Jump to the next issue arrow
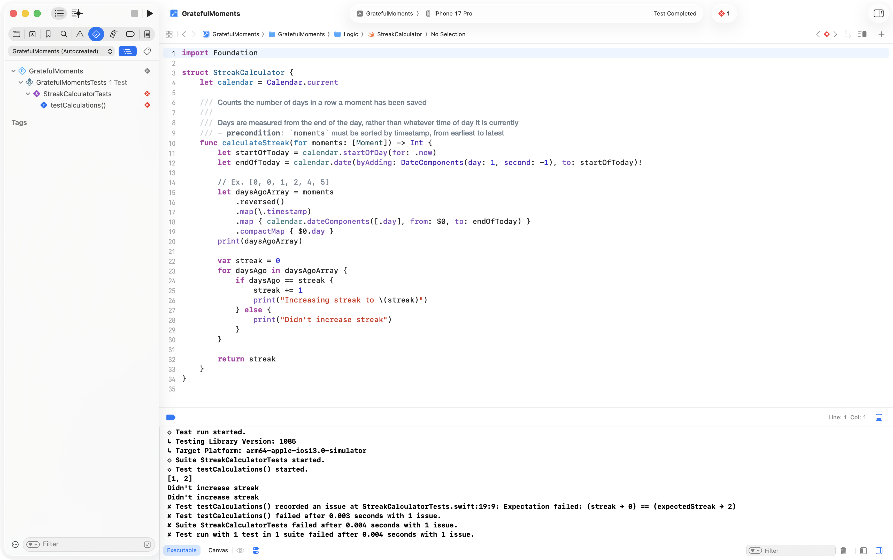893x560 pixels. (x=835, y=34)
